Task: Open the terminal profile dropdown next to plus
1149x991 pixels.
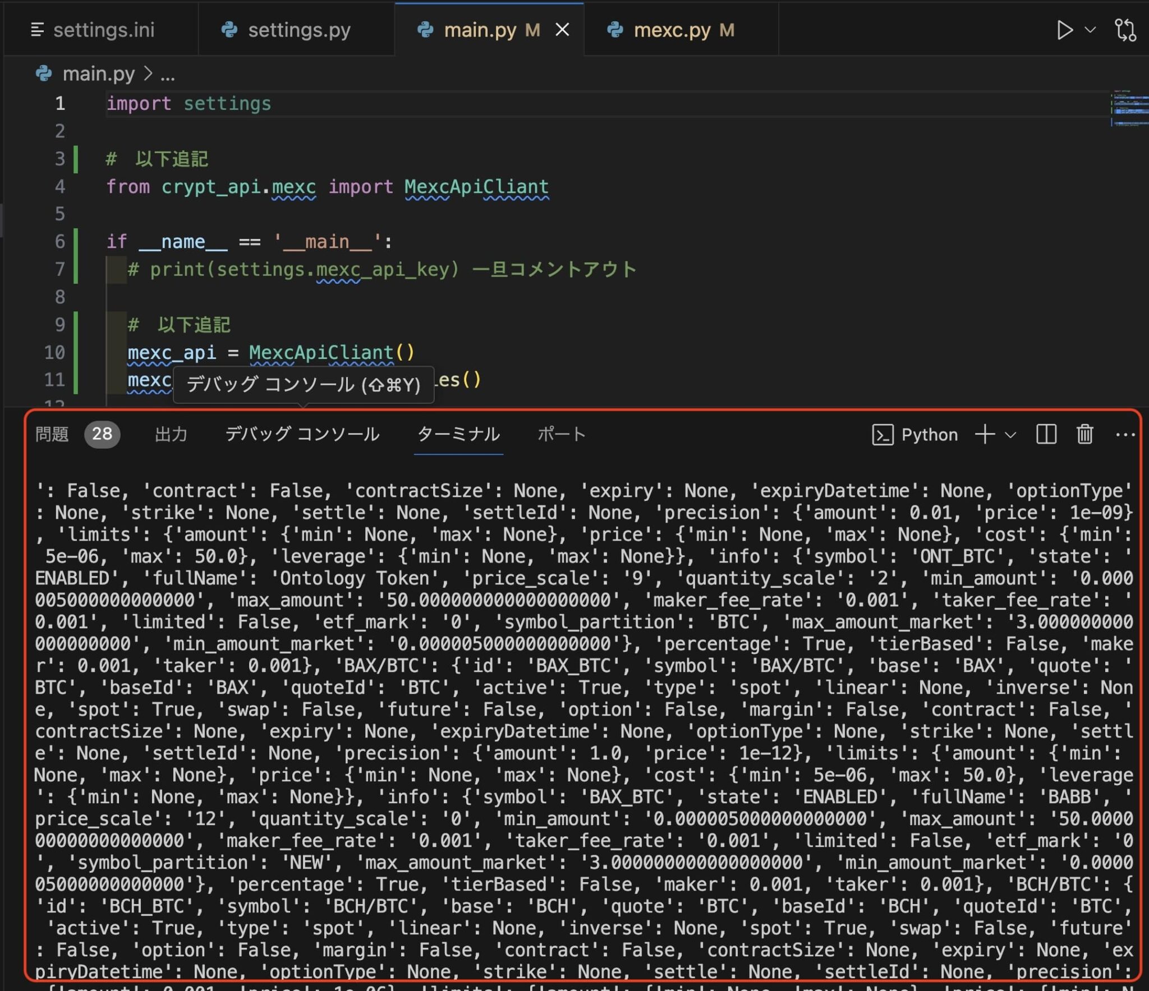Action: click(x=1010, y=435)
